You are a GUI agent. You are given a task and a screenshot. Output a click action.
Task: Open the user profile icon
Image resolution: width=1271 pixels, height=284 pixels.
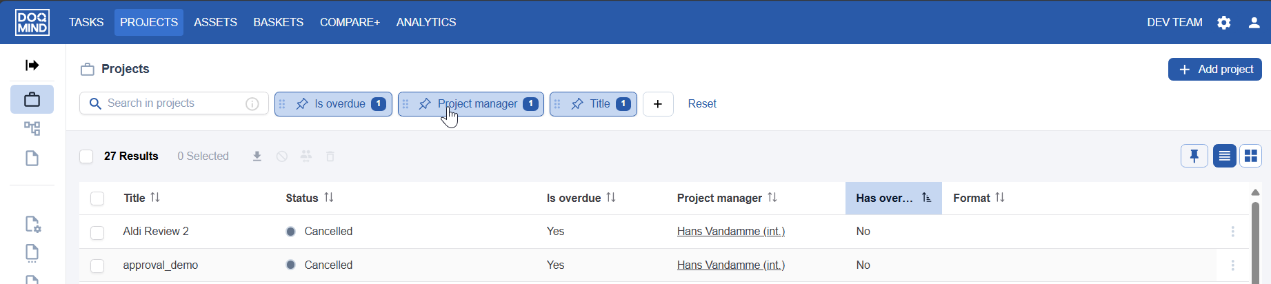point(1254,23)
